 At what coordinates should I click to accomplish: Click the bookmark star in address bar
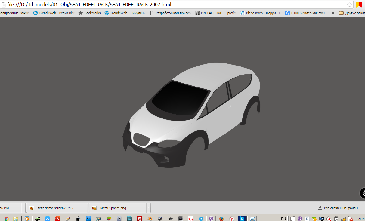pos(349,5)
